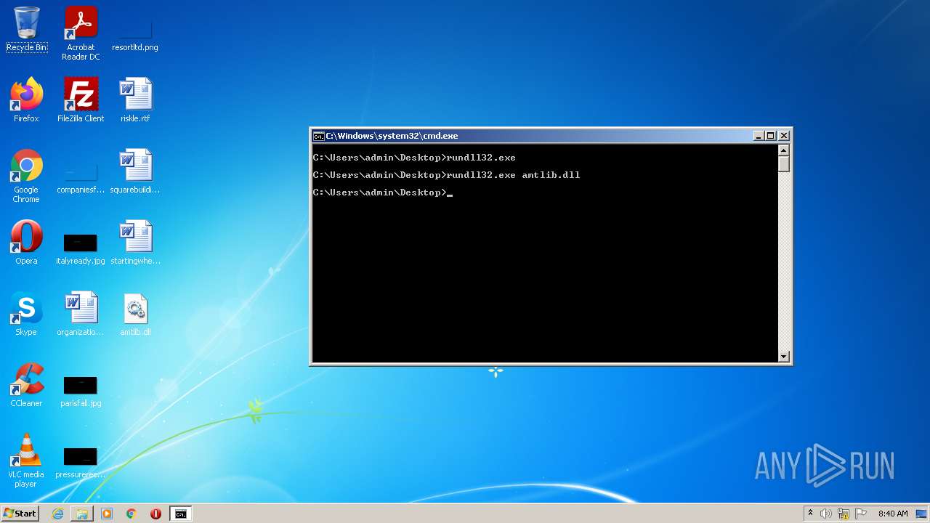The image size is (930, 523).
Task: Open Windows Explorer folder in taskbar
Action: click(x=82, y=514)
